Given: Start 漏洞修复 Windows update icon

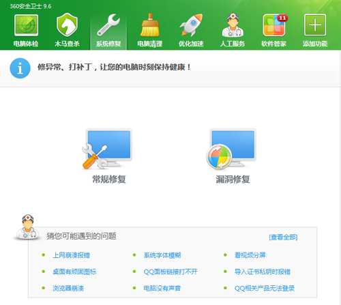Looking at the screenshot, I should pyautogui.click(x=231, y=149).
